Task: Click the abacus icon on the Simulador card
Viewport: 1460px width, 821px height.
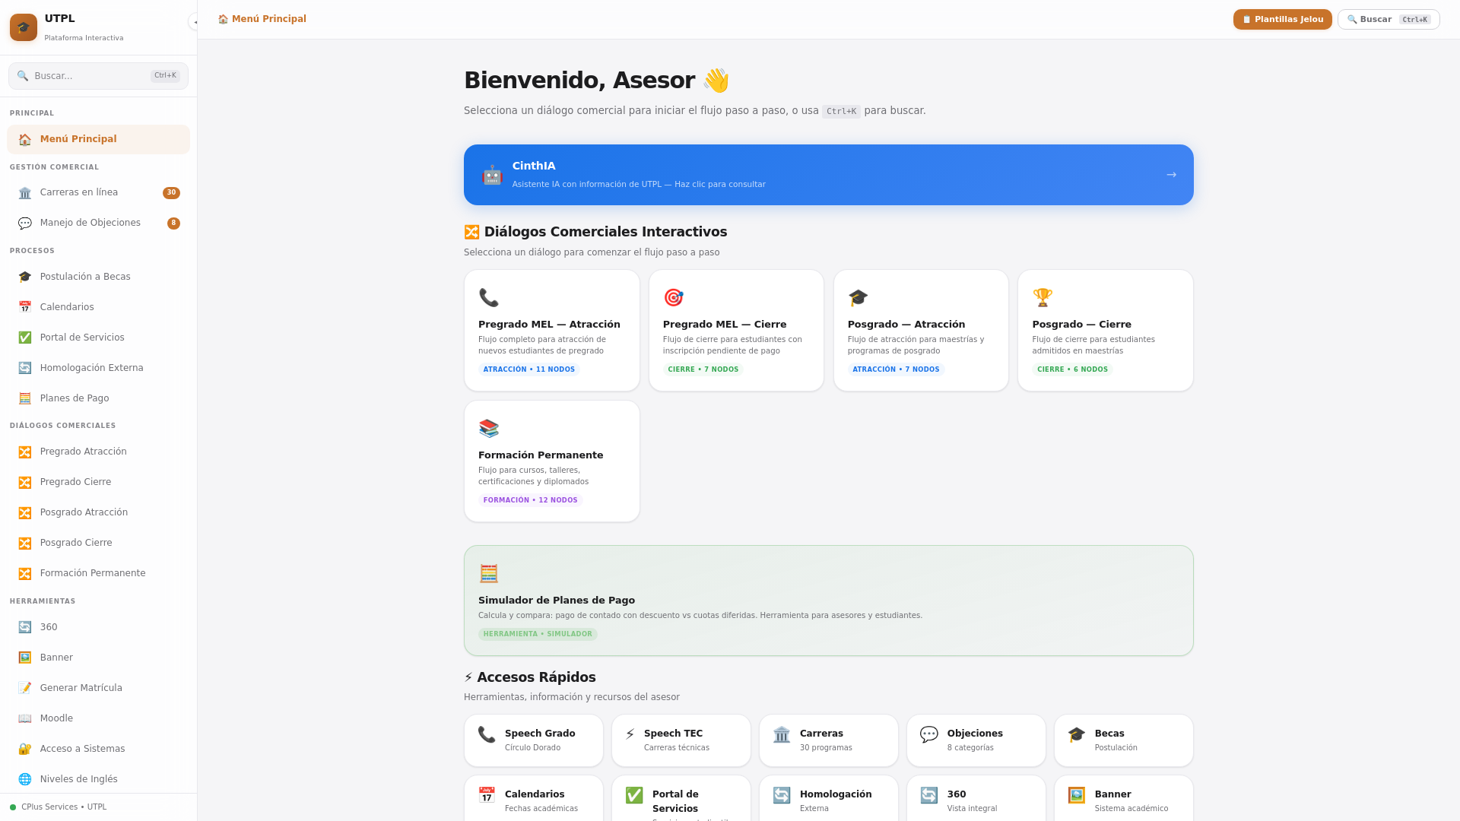Action: [489, 573]
